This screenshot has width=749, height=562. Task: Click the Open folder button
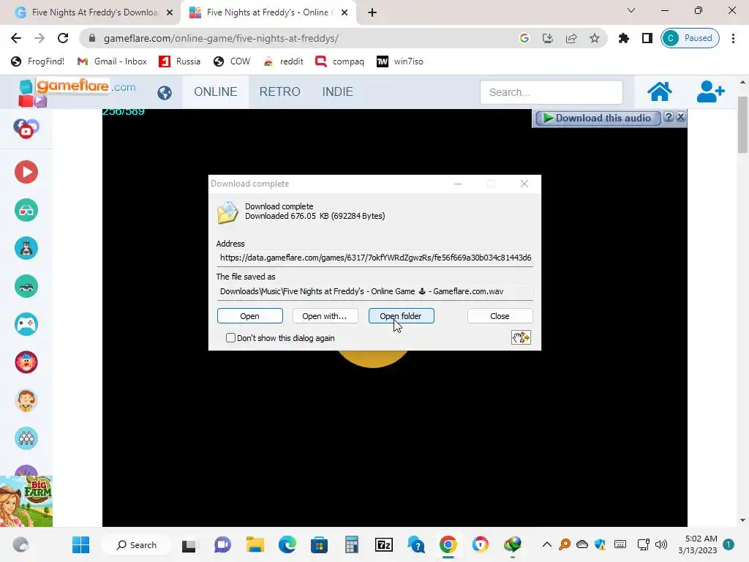(402, 316)
